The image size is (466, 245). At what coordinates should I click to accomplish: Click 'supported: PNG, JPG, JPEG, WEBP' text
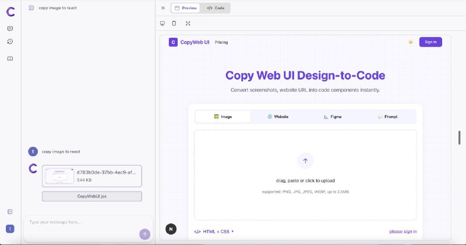305,192
